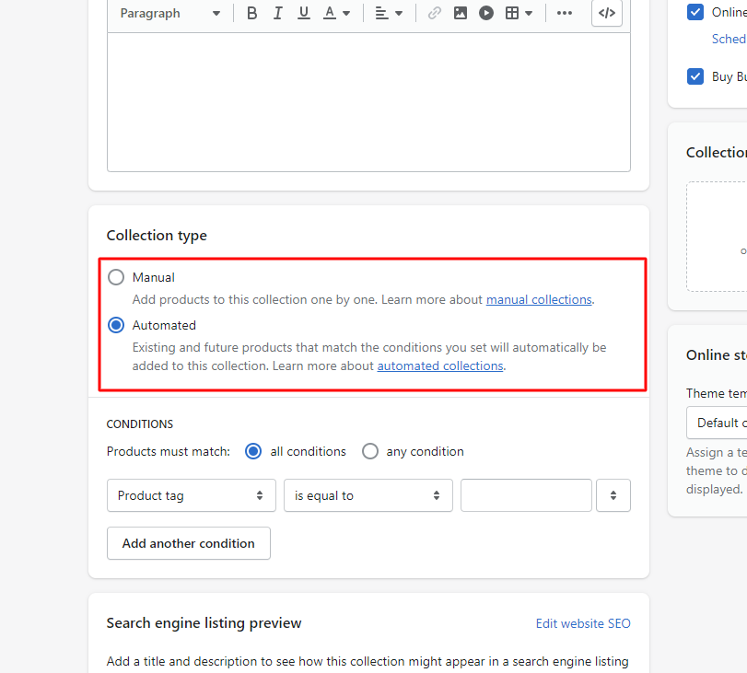This screenshot has width=747, height=673.
Task: Select the 'any condition' radio option
Action: coord(370,451)
